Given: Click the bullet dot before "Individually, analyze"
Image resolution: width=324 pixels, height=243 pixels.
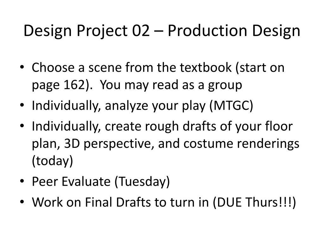Looking at the screenshot, I should pyautogui.click(x=22, y=105).
